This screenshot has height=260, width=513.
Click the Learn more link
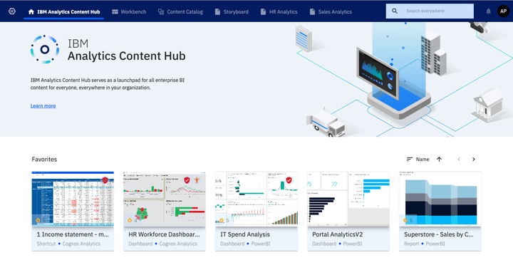point(43,106)
